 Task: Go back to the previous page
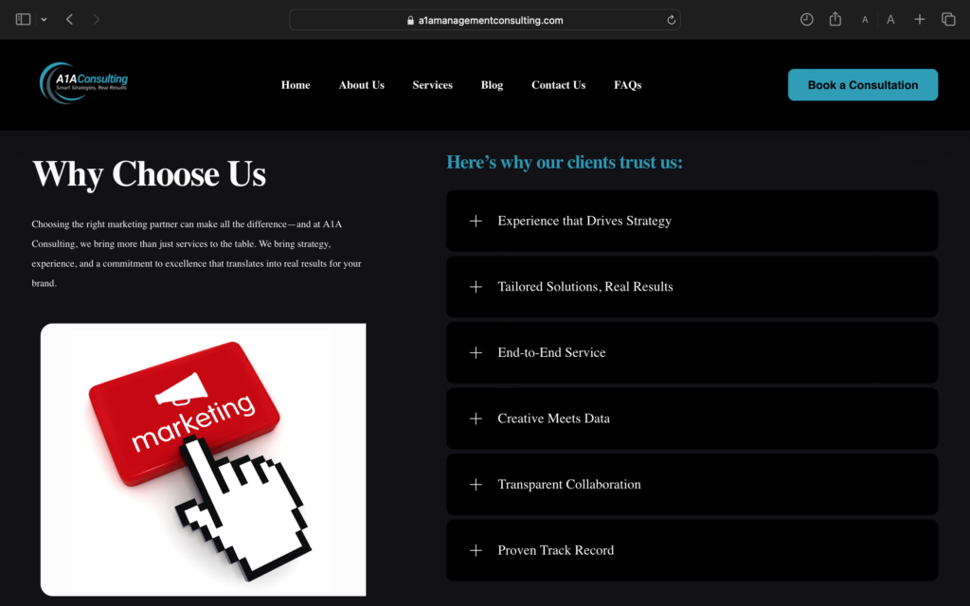click(x=69, y=19)
